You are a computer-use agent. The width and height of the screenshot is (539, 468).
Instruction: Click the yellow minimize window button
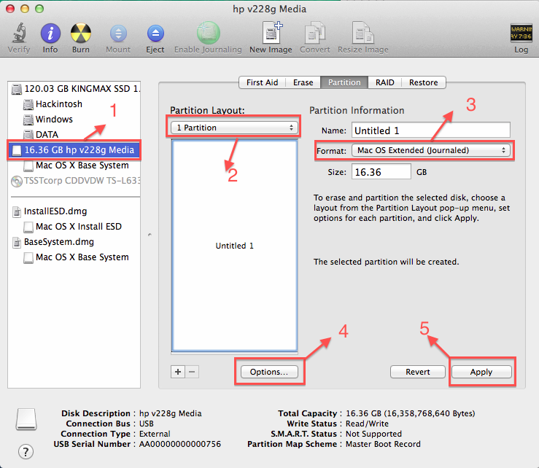click(x=25, y=9)
